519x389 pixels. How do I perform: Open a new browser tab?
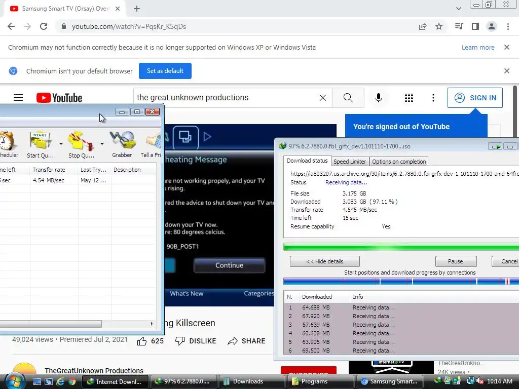(x=137, y=9)
